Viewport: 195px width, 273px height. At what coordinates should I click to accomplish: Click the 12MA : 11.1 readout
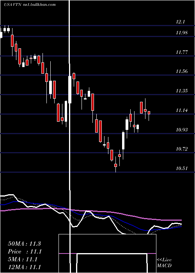point(24,267)
